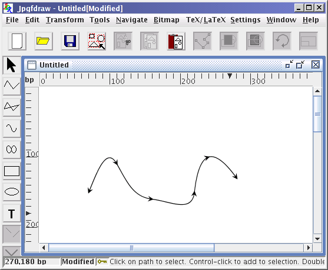The height and width of the screenshot is (270, 328).
Task: Click the bp unit label by rulers
Action: pos(29,80)
